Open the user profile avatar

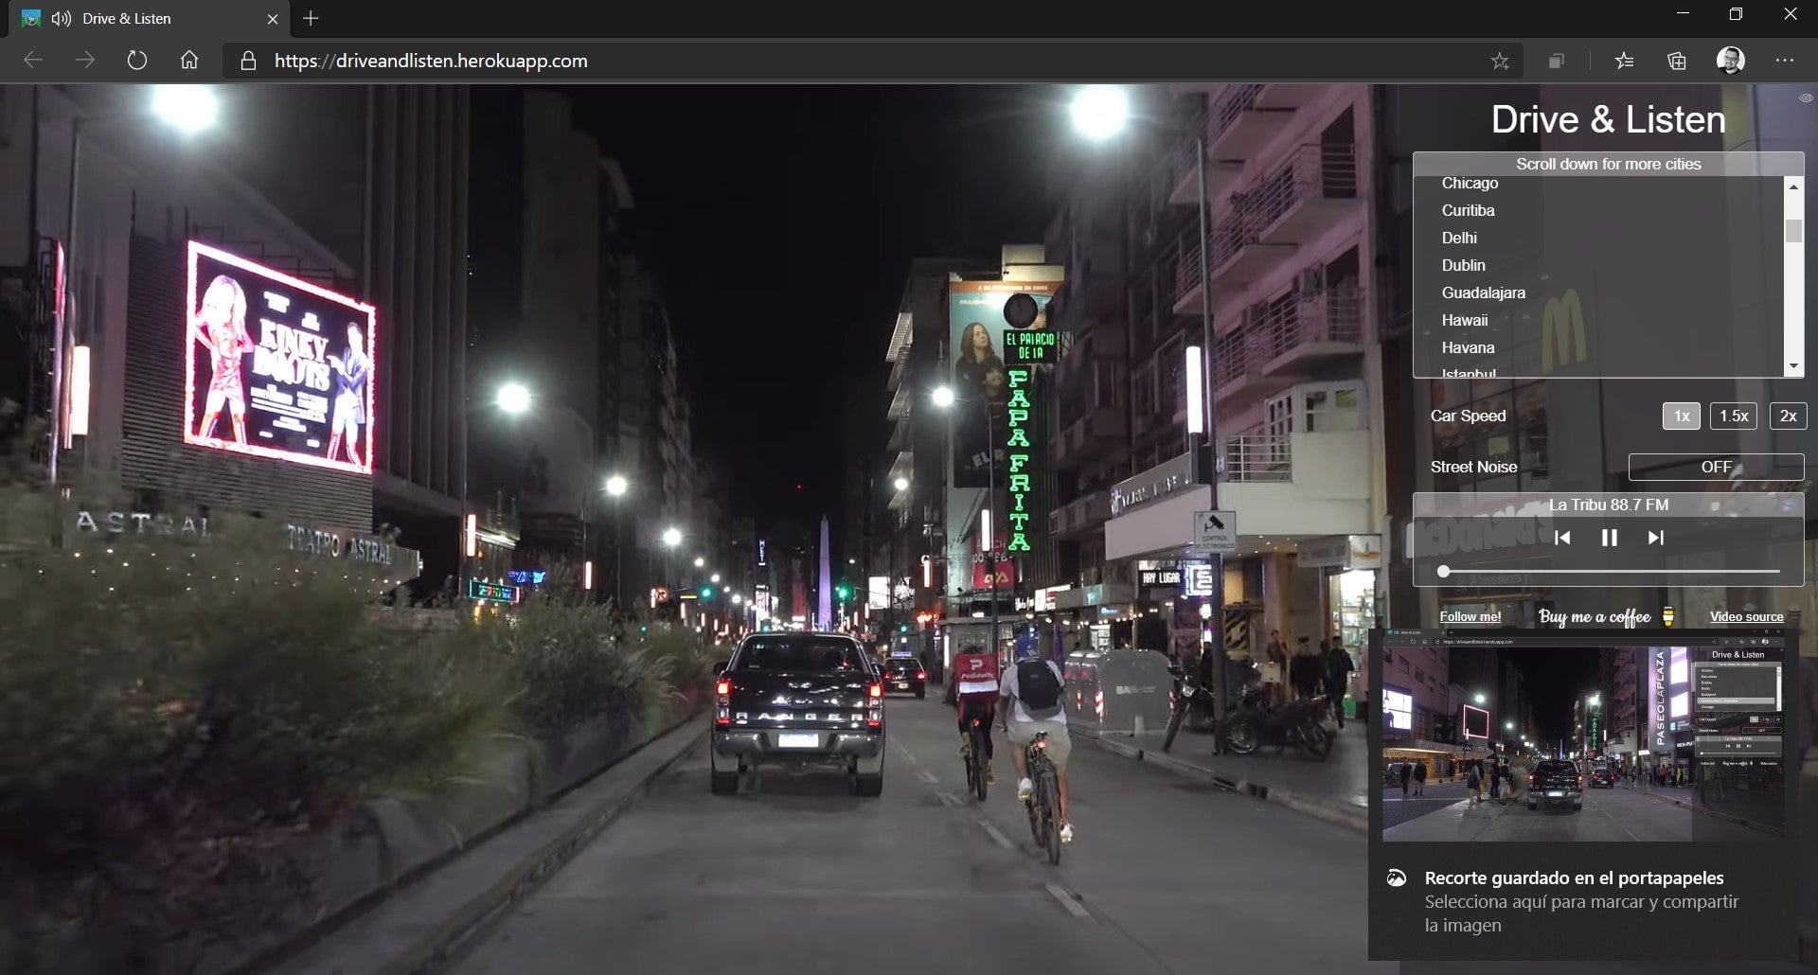1731,61
